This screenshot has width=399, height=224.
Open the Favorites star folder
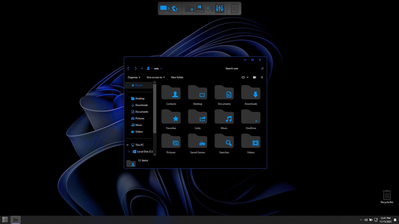pyautogui.click(x=171, y=117)
